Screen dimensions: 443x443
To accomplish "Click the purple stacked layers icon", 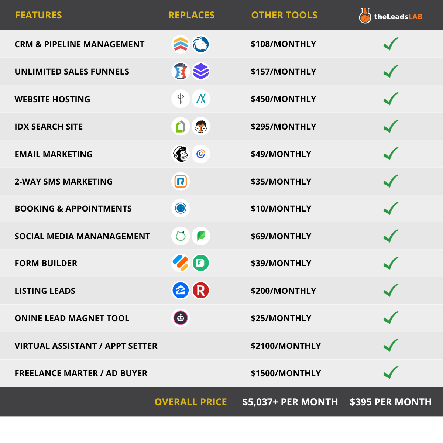I will pyautogui.click(x=201, y=72).
